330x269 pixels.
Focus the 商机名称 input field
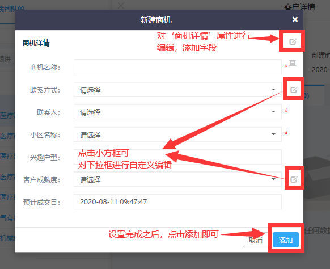[177, 67]
